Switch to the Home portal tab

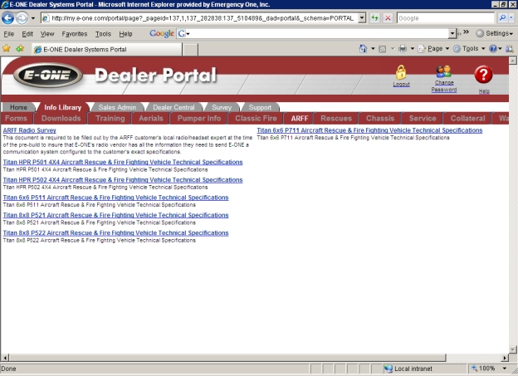pos(18,107)
